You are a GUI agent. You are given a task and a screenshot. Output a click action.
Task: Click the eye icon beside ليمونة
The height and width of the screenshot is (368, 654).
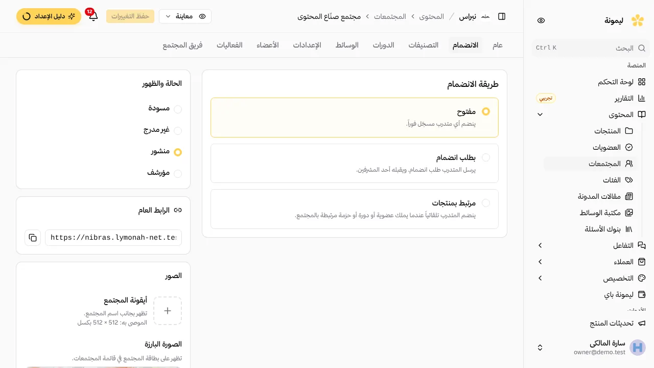541,20
